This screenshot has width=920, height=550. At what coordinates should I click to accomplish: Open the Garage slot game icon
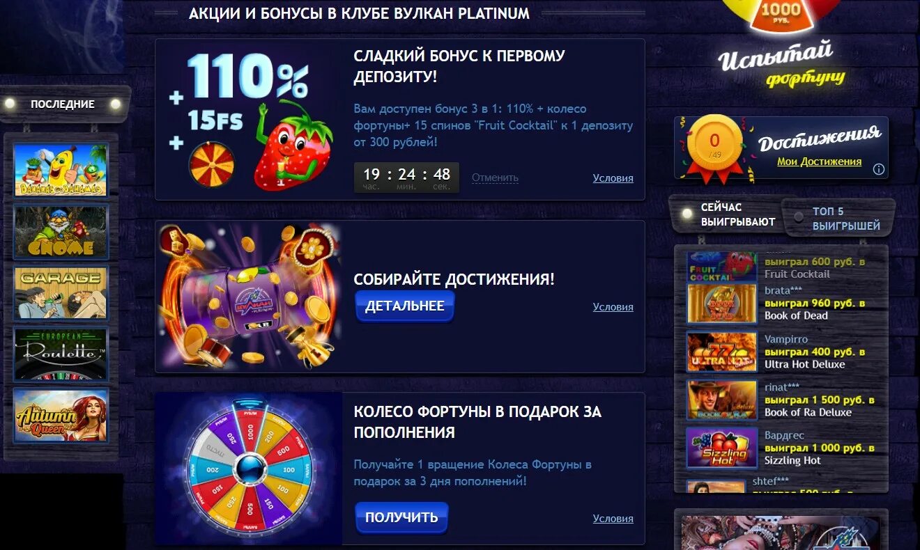[x=61, y=293]
